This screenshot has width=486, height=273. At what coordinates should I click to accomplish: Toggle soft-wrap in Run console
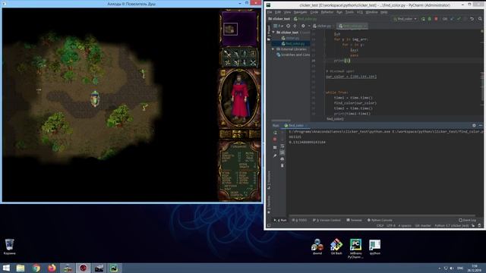pos(282,146)
